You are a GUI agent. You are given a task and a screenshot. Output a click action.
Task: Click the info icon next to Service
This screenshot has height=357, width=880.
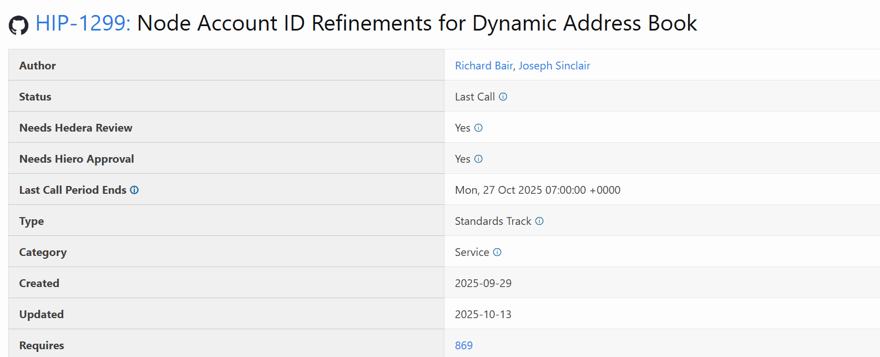498,252
